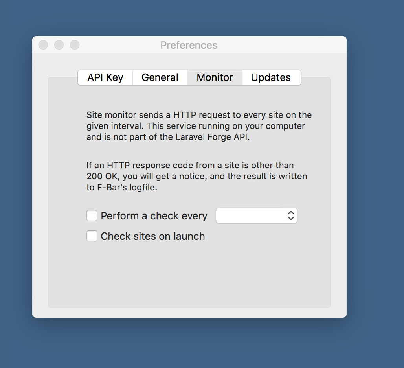Go to the Updates tab
The height and width of the screenshot is (368, 404).
[272, 77]
